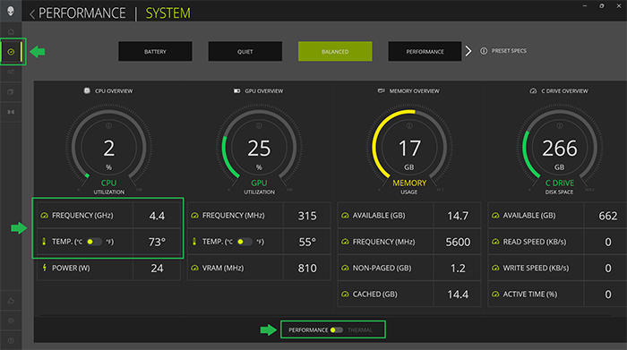The width and height of the screenshot is (627, 350).
Task: Click the GPU Frequency (MHz) gauge icon
Action: point(194,216)
